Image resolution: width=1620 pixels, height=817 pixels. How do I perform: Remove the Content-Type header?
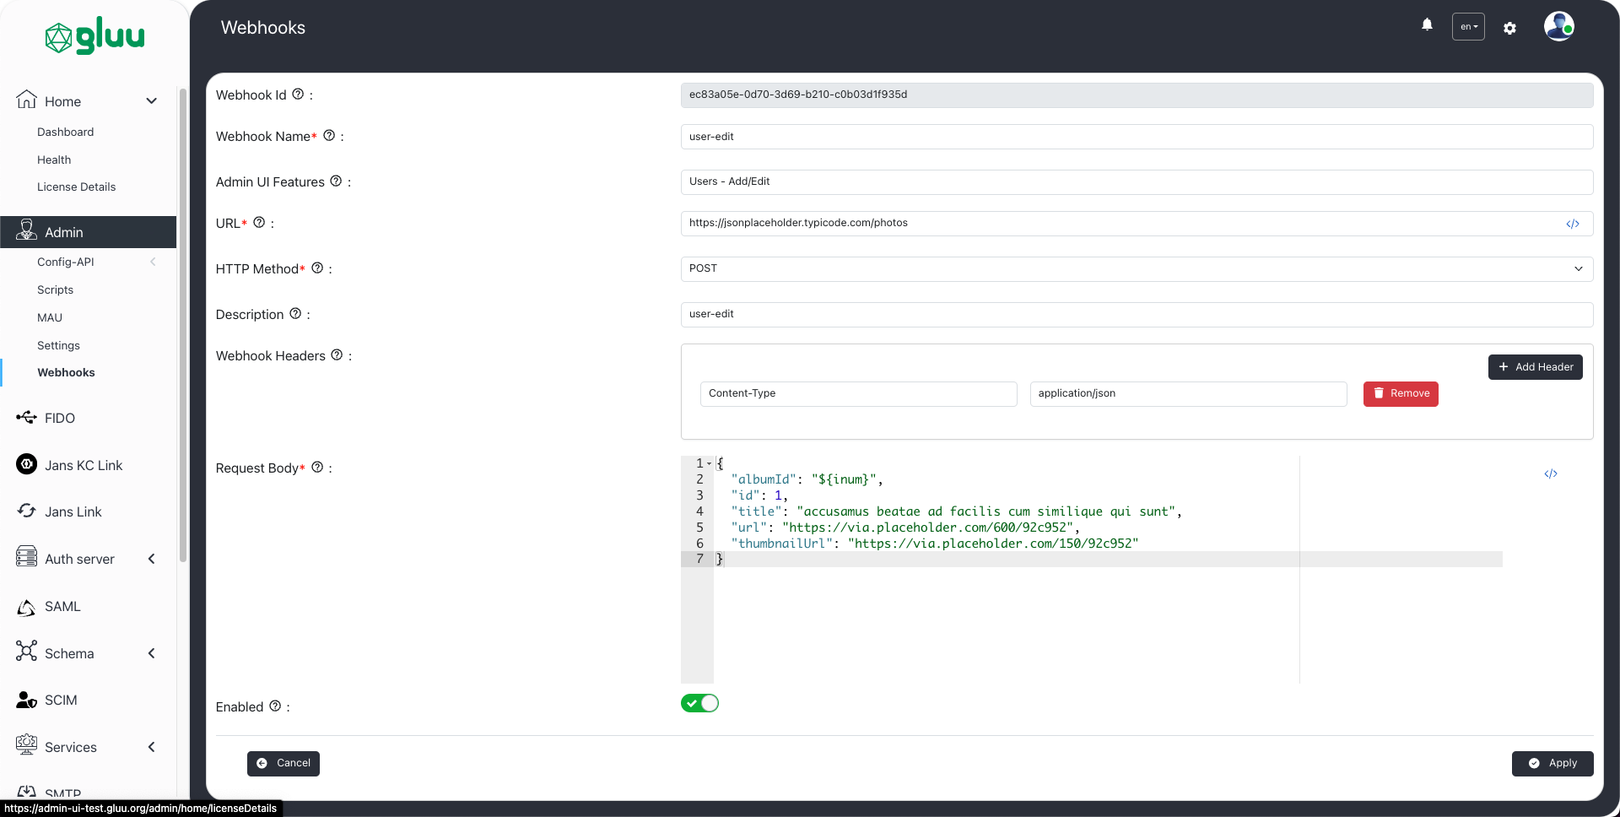pyautogui.click(x=1401, y=393)
